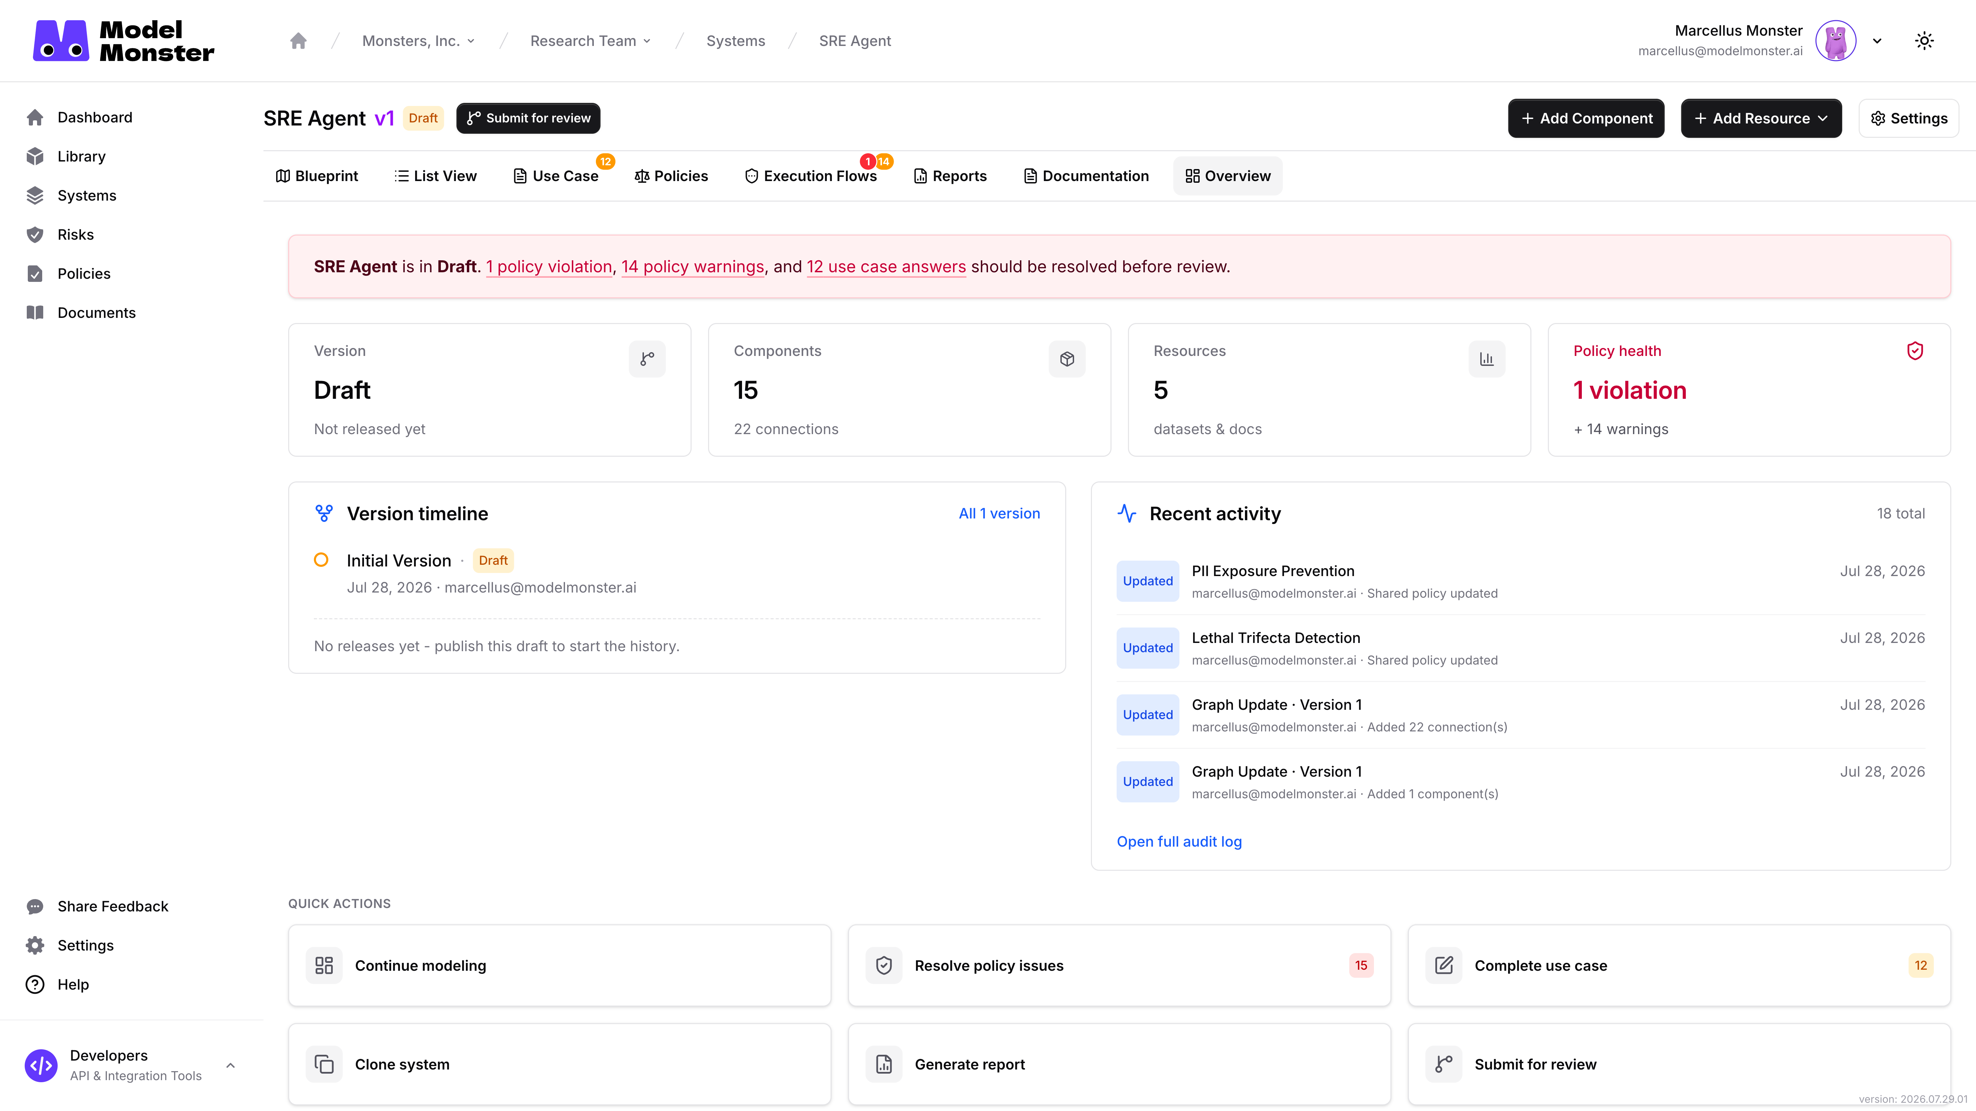Click the Version timeline header icon
This screenshot has height=1111, width=1976.
pos(325,514)
